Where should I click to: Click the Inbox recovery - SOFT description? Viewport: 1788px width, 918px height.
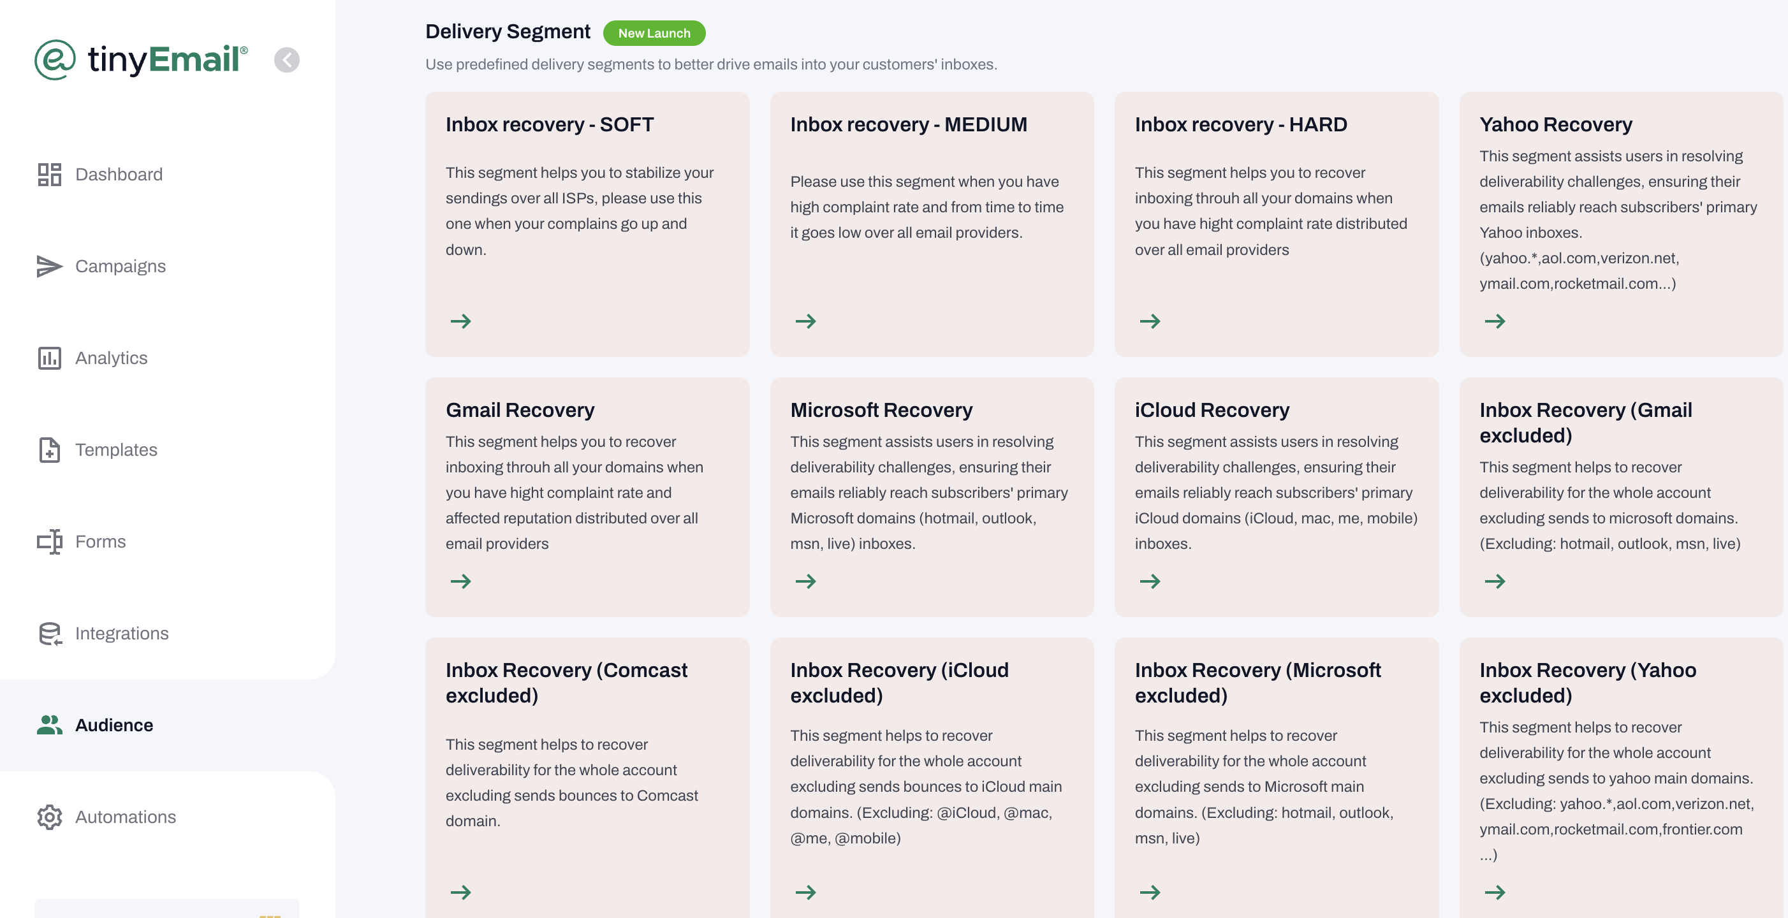580,211
